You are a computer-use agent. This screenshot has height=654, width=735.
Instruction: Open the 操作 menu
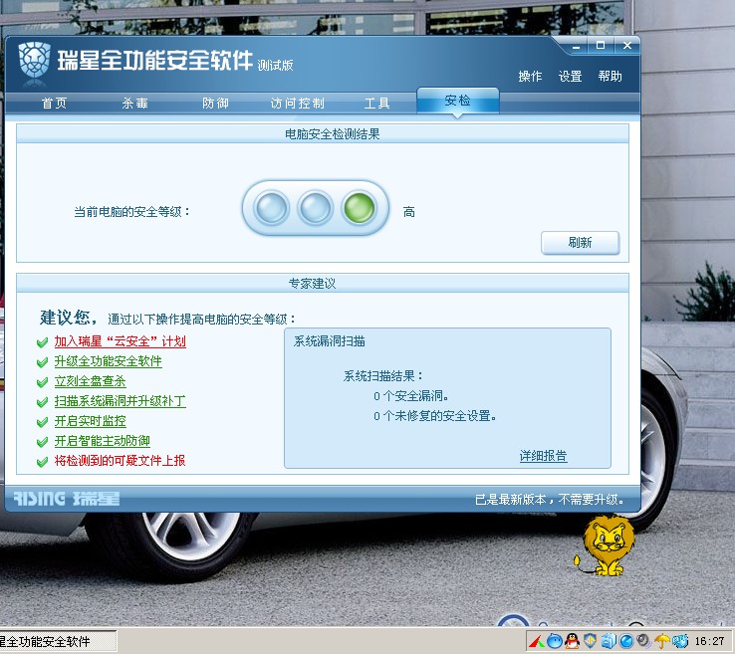pos(530,77)
